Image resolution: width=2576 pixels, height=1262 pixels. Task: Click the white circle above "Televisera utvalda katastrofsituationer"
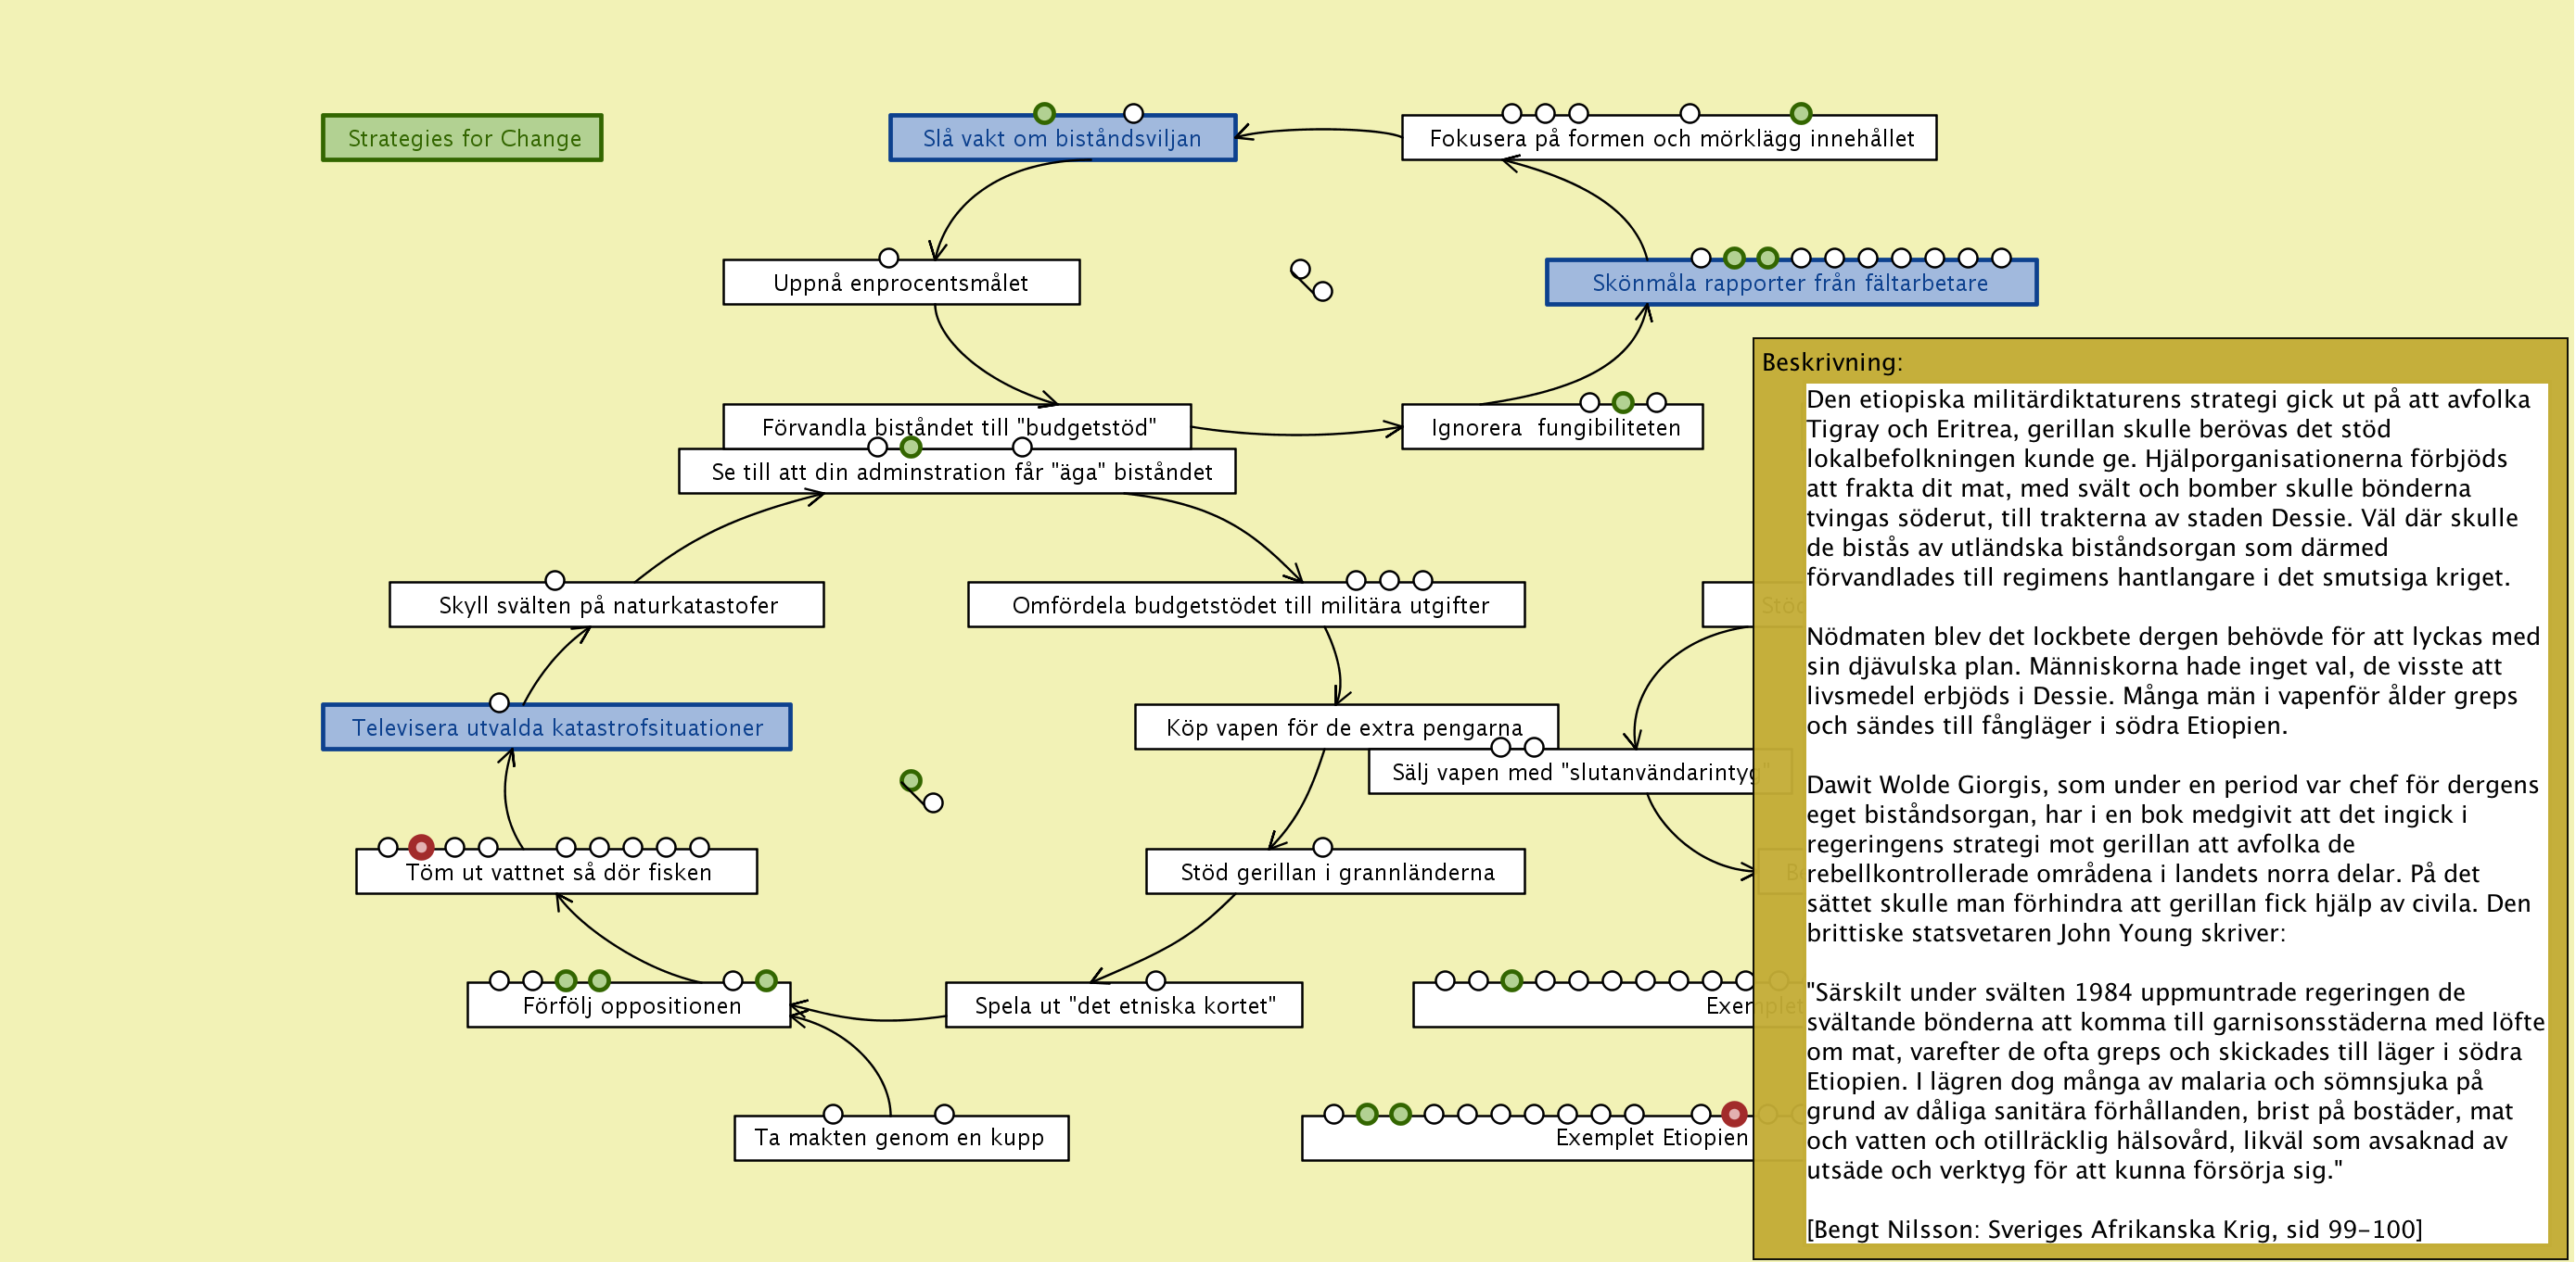pyautogui.click(x=499, y=702)
